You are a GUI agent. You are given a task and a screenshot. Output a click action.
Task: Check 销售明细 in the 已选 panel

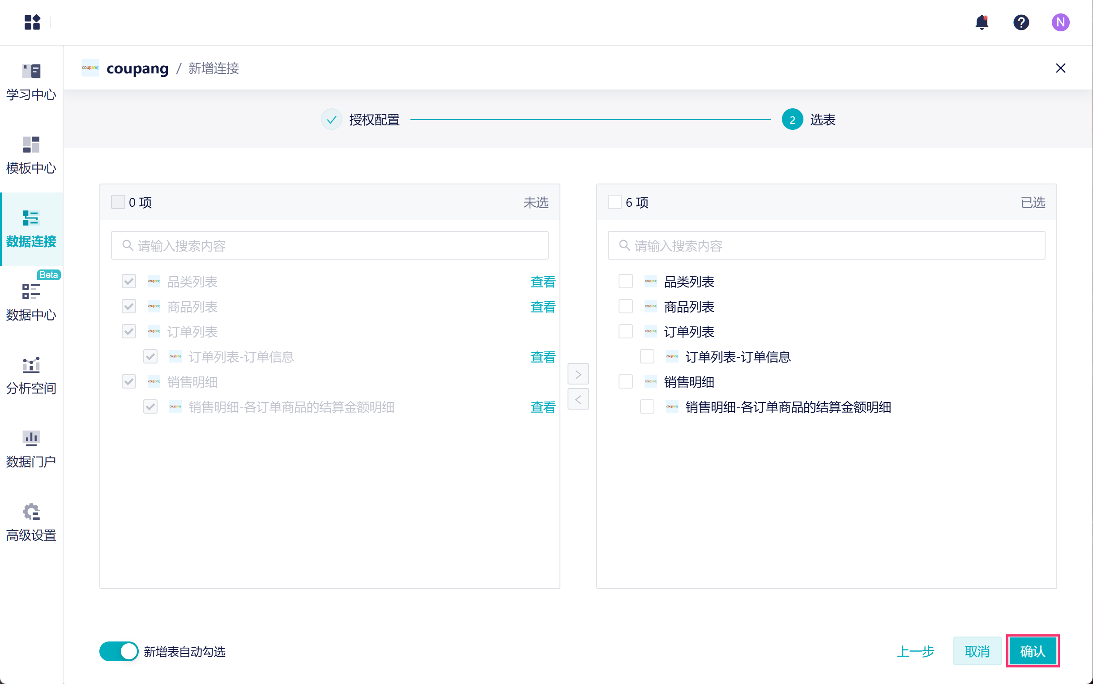pyautogui.click(x=625, y=382)
